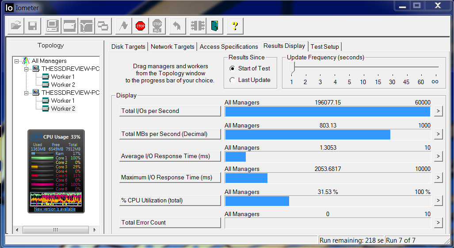Exit Iometer via the door icon
This screenshot has height=248, width=454.
point(214,26)
